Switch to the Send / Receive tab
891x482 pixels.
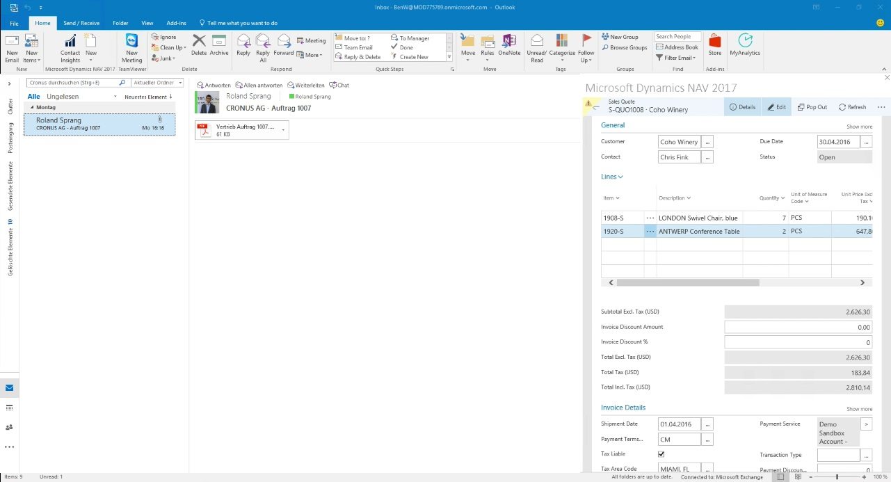81,23
